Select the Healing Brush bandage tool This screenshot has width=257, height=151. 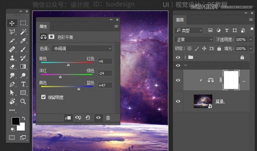pos(12,49)
